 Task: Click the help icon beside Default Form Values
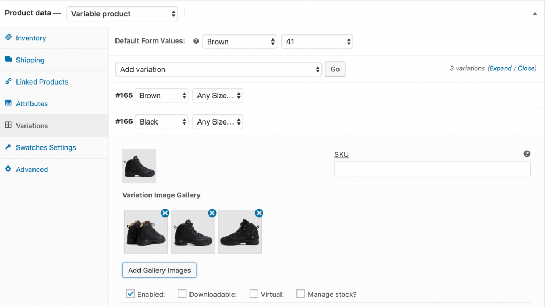(x=196, y=41)
